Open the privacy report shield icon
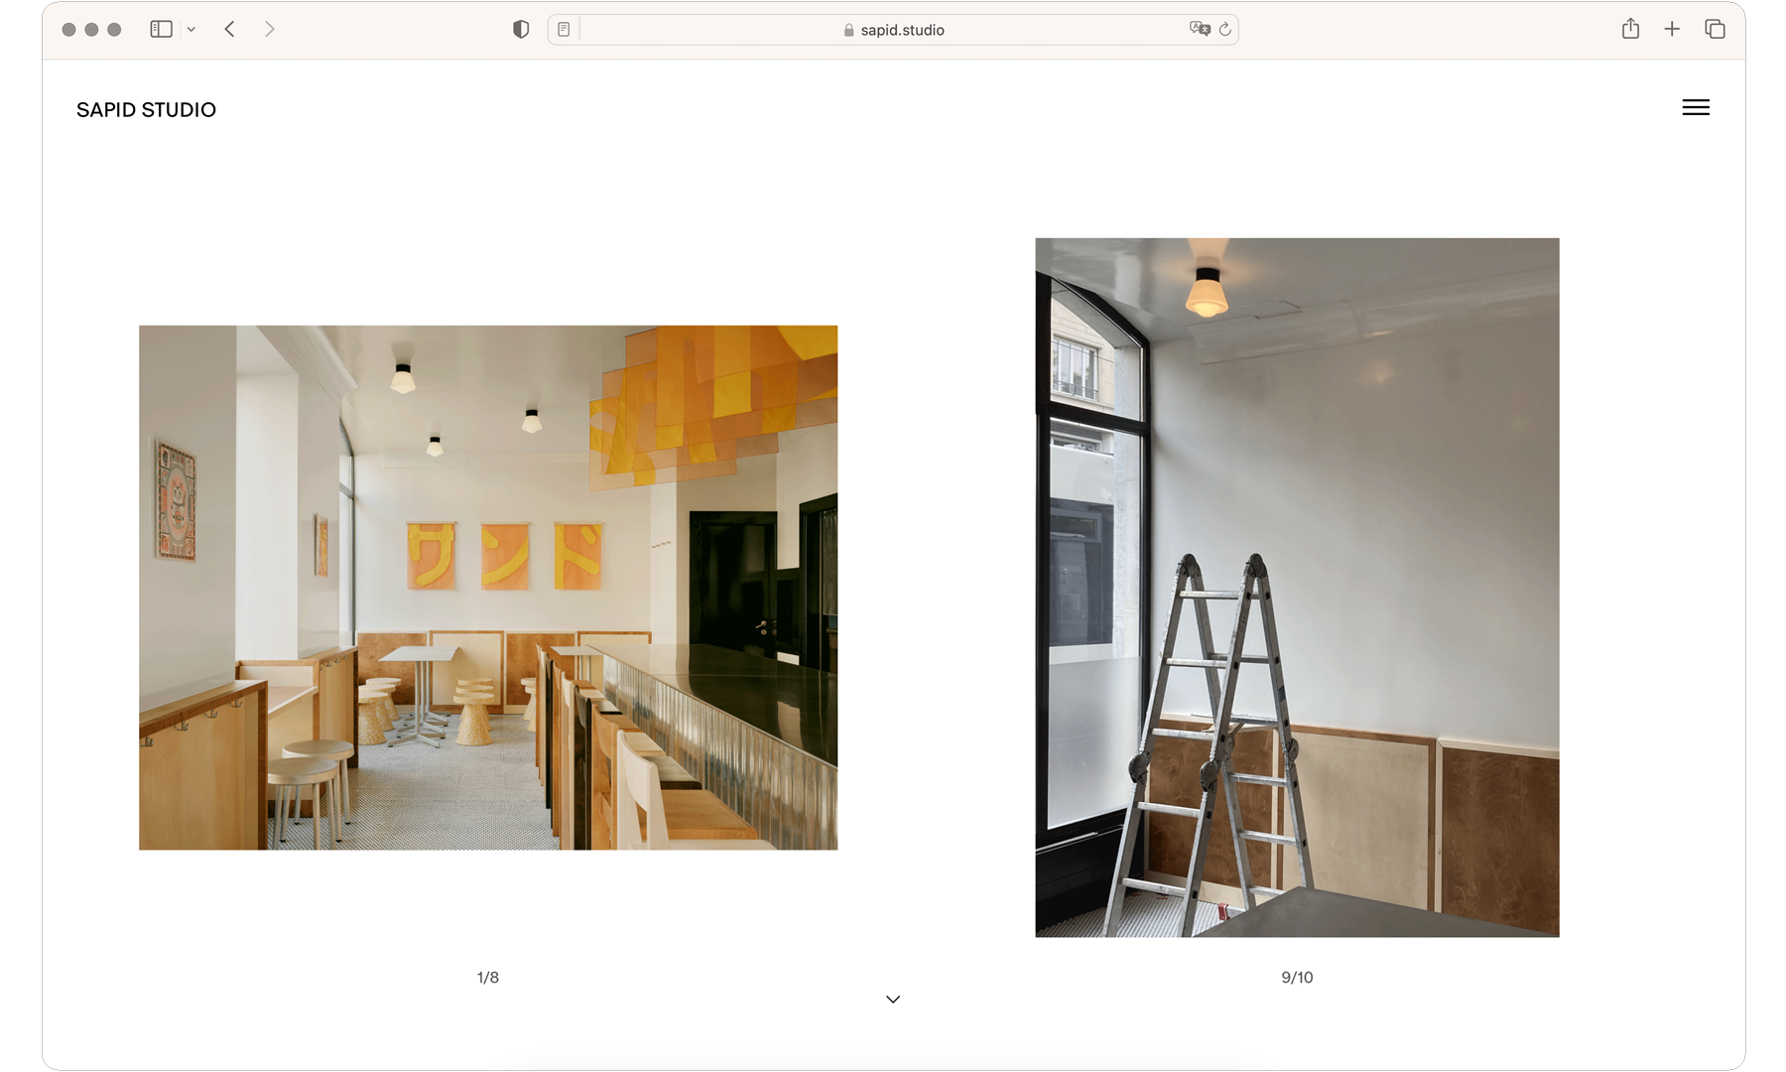This screenshot has height=1072, width=1786. (521, 30)
